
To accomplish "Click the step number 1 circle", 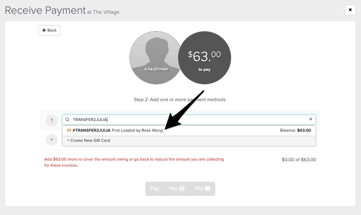I will (51, 120).
